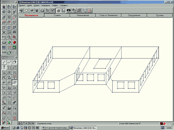
Task: Create a new document with the blank page icon
Action: (26, 10)
